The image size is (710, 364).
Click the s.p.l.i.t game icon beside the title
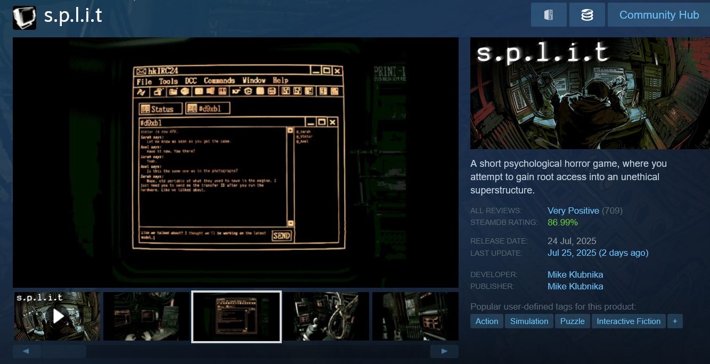pos(25,18)
